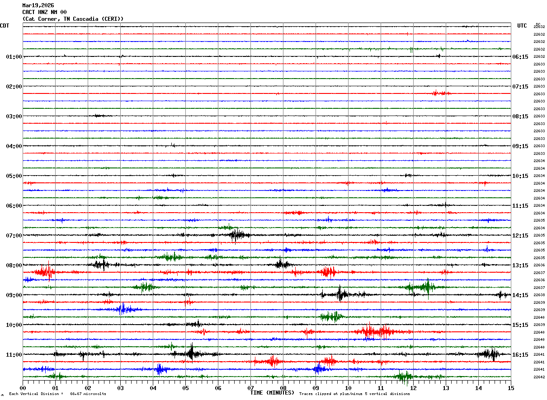Select the 04:00 CDT row label
547x400 pixels.
tap(14, 146)
